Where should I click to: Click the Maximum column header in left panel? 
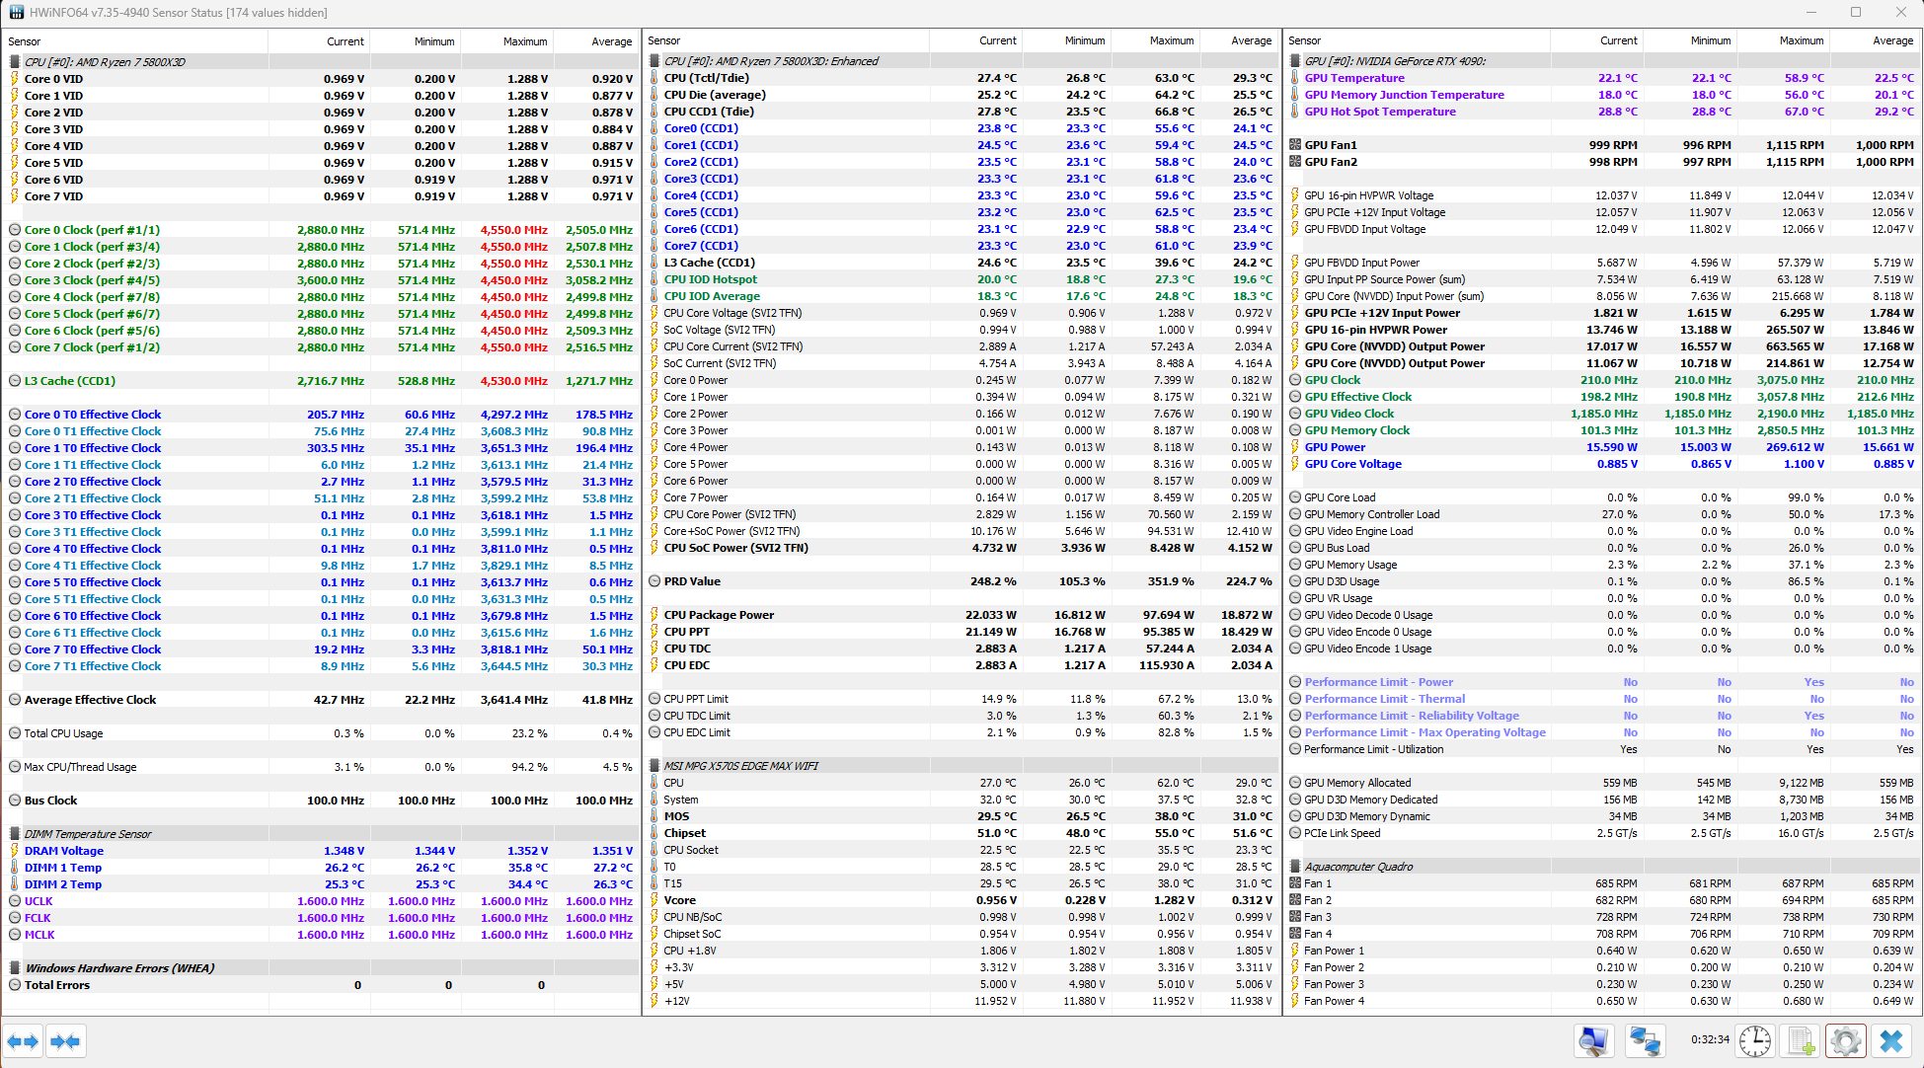[524, 41]
